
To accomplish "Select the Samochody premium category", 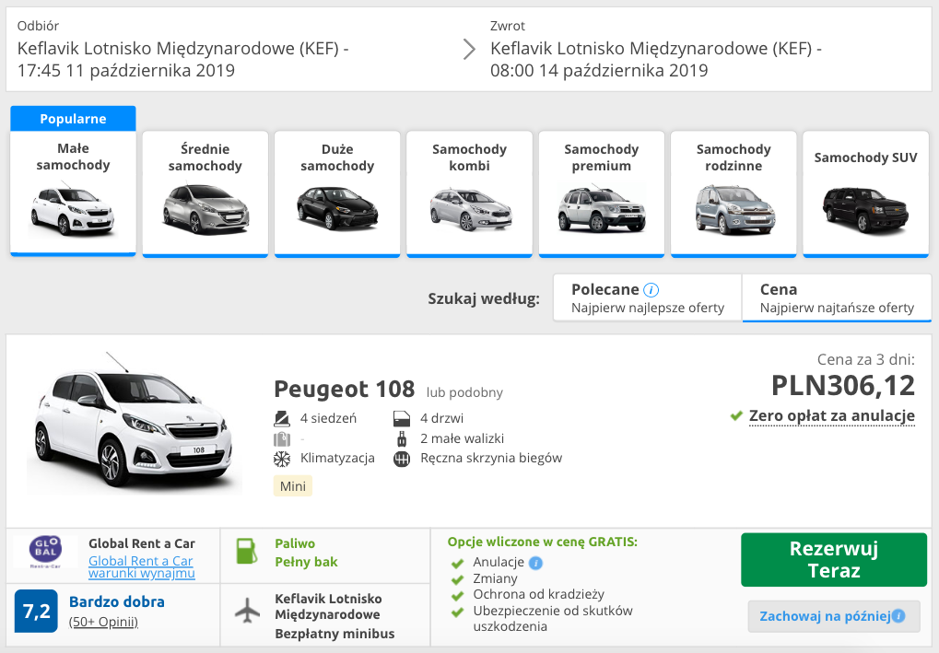I will pyautogui.click(x=601, y=194).
